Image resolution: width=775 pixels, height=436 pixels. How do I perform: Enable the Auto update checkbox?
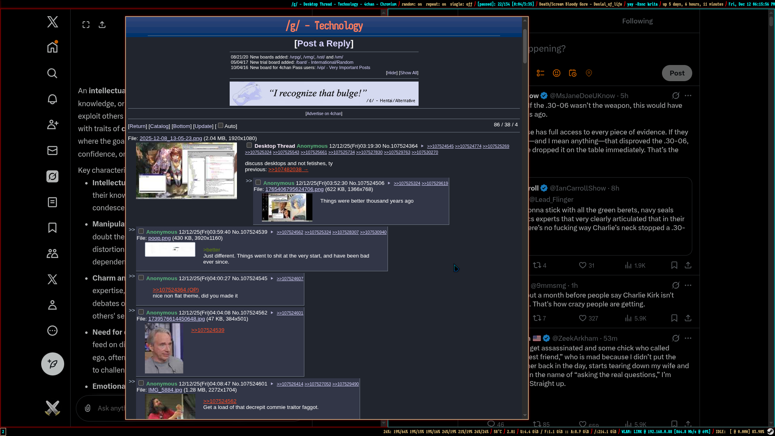[221, 126]
